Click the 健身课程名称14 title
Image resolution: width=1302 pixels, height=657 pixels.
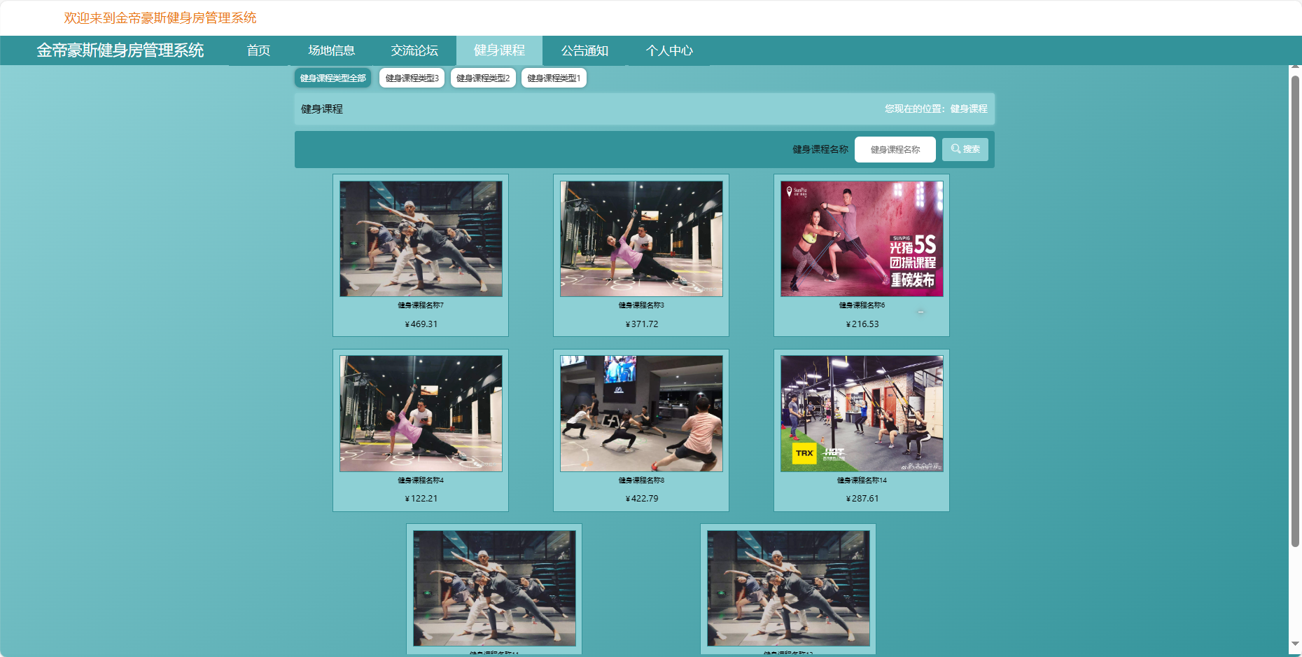(862, 480)
